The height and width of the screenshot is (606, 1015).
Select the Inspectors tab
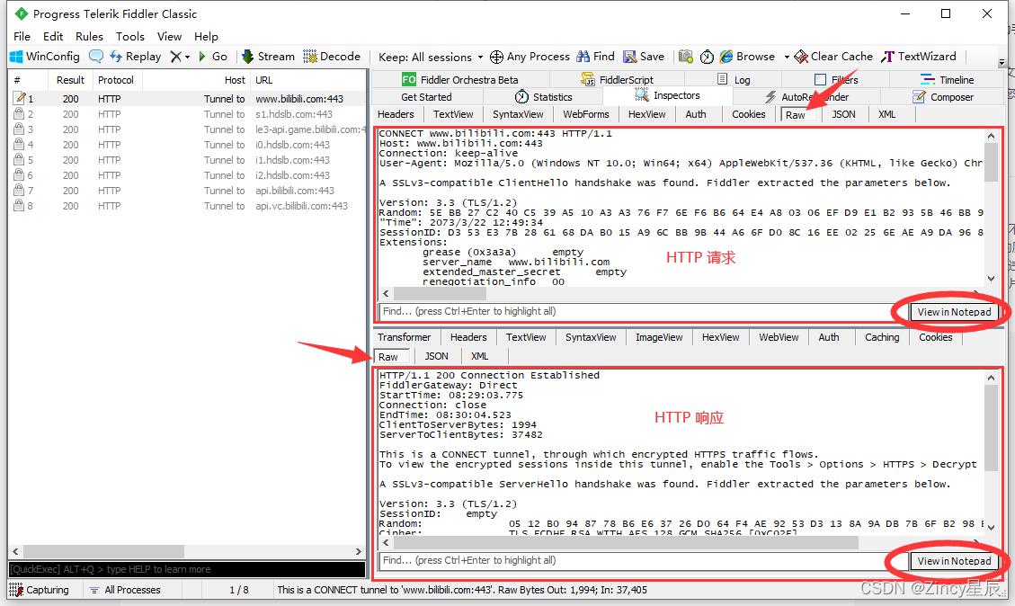(667, 96)
